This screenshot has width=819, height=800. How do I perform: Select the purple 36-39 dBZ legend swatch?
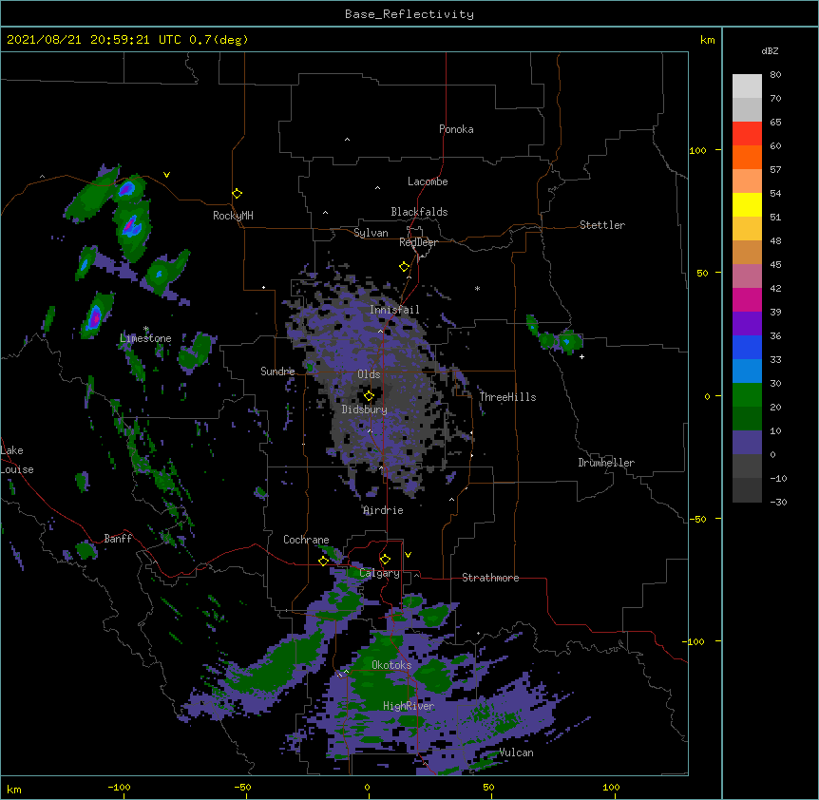pos(747,323)
